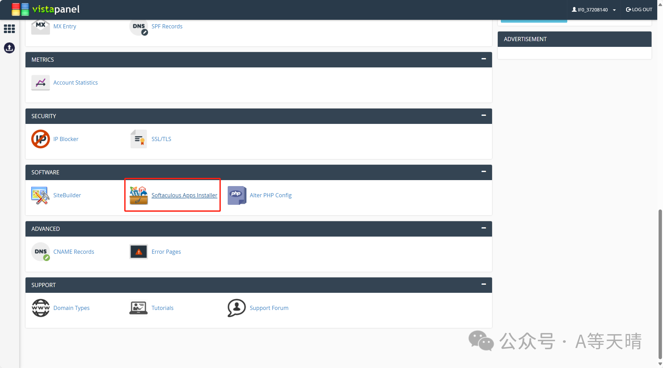Click the Account Statistics chart icon
This screenshot has width=663, height=368.
pyautogui.click(x=40, y=83)
